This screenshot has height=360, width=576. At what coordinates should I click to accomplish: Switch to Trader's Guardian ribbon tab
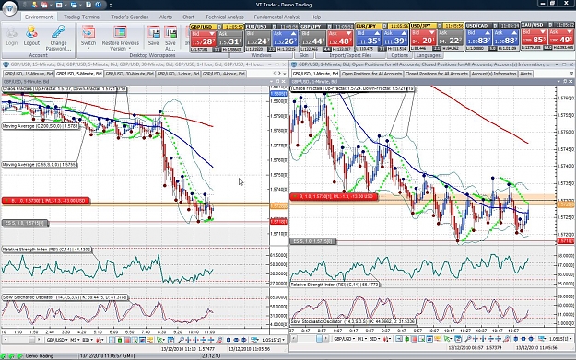coord(130,17)
